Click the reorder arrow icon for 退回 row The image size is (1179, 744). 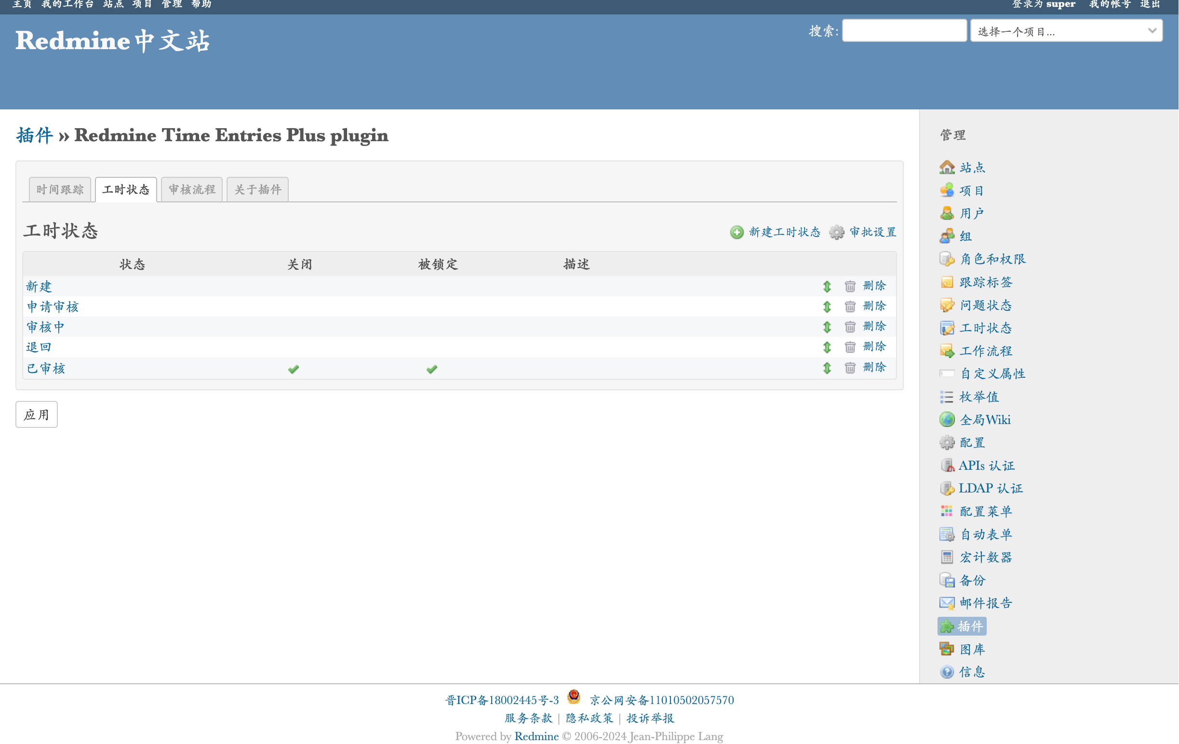point(827,347)
